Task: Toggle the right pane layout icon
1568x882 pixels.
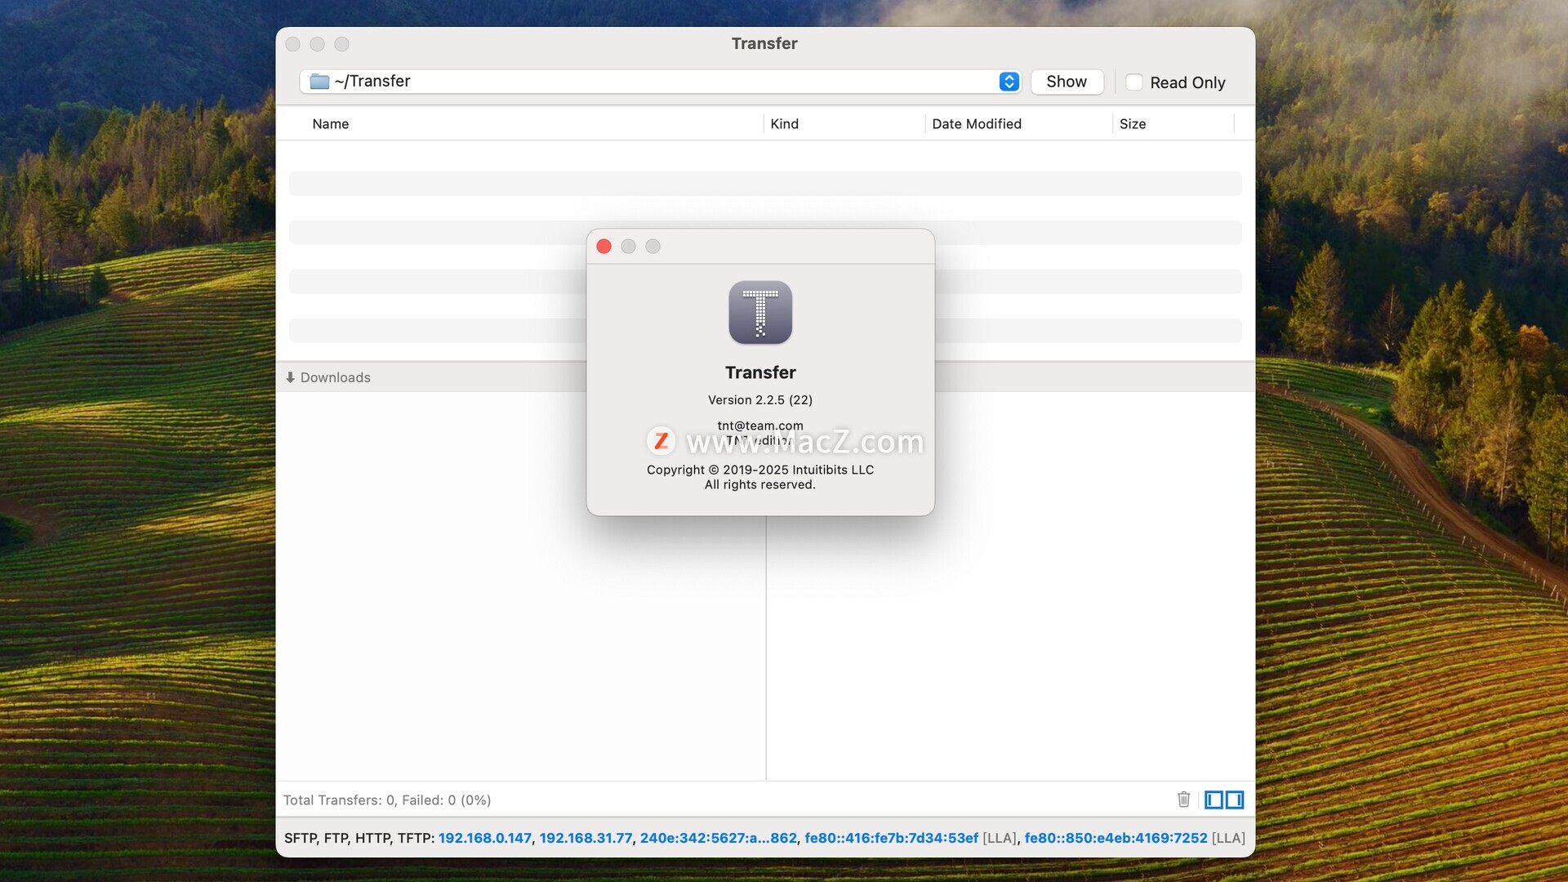Action: click(1235, 800)
